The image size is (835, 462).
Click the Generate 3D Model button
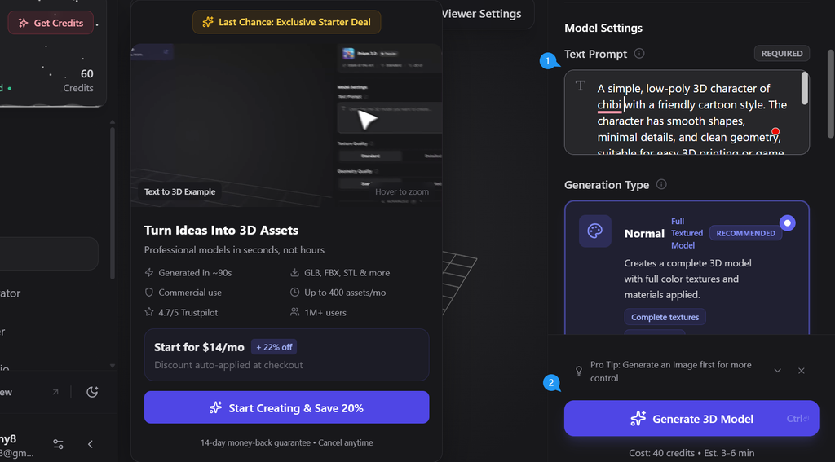click(691, 419)
